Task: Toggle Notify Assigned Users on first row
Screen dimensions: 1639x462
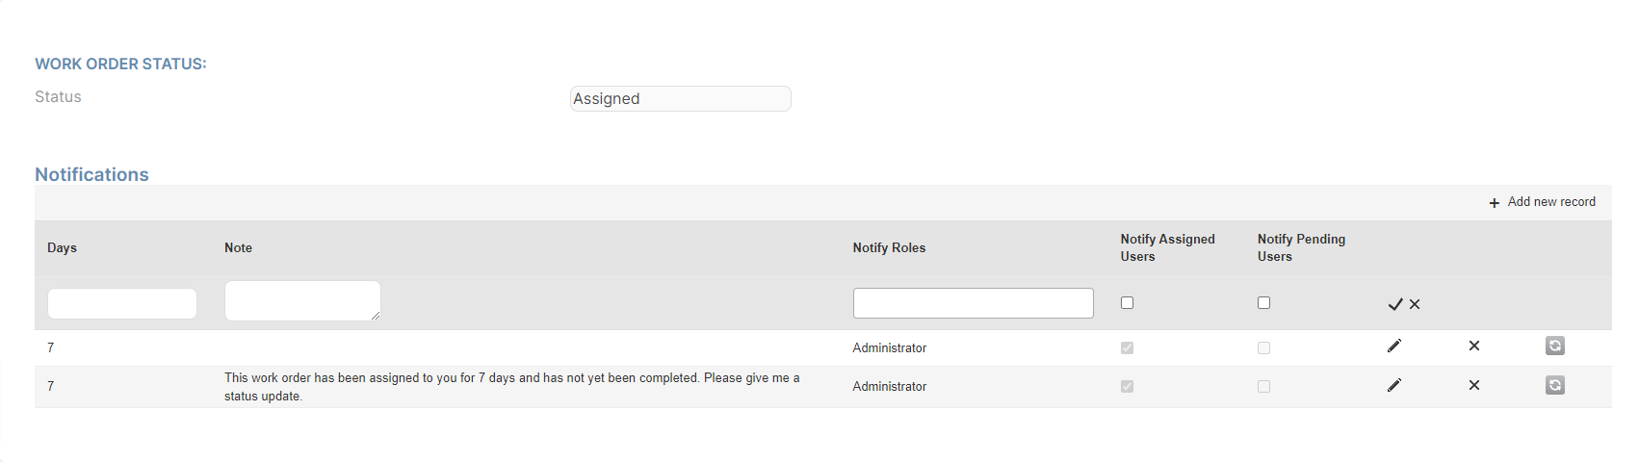Action: 1127,347
